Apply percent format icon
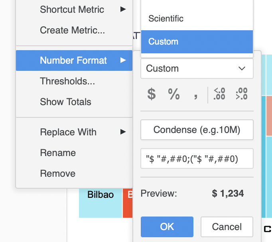This screenshot has height=242, width=272. [x=174, y=94]
